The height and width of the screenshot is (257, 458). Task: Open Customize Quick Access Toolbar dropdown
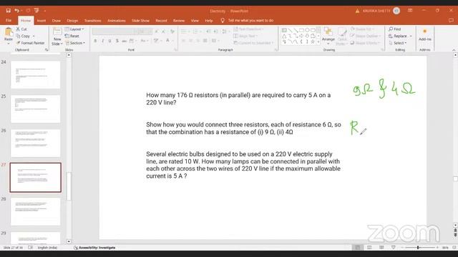pos(45,11)
